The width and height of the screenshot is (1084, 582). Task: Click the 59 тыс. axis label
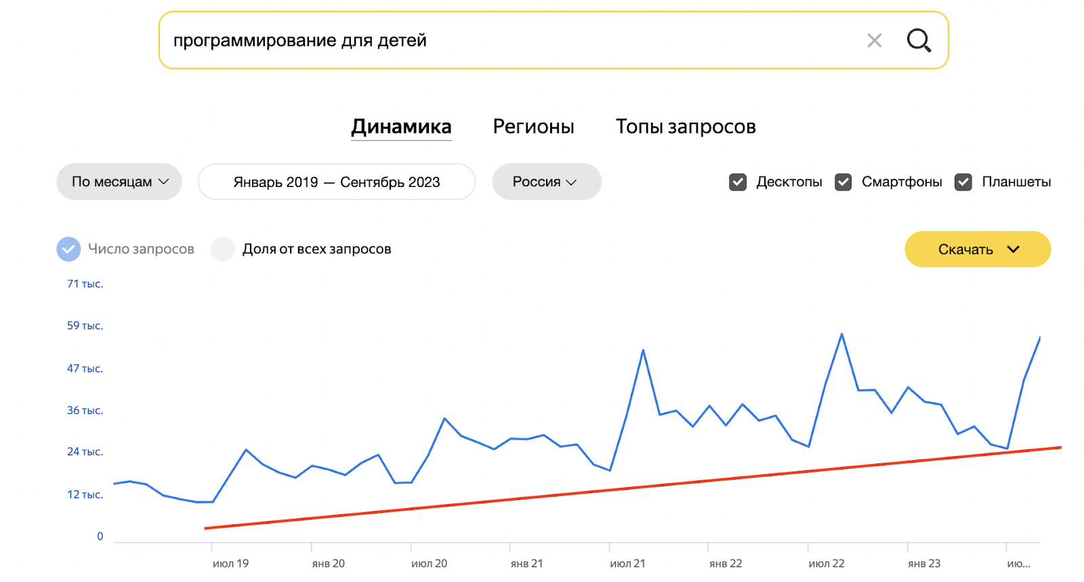tap(85, 326)
